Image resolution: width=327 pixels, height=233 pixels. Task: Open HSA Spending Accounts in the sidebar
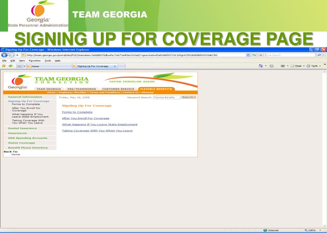[x=27, y=138]
